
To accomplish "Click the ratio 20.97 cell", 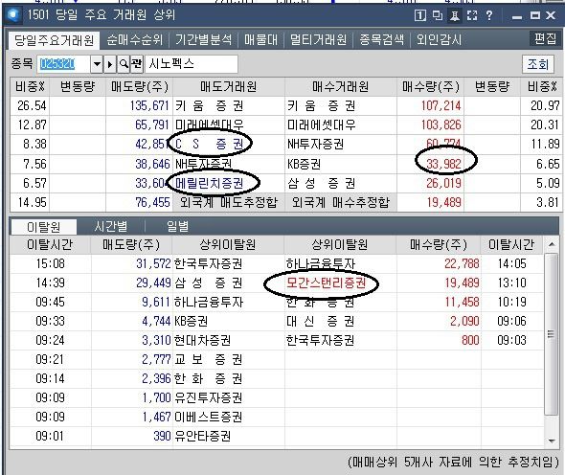I will coord(542,105).
